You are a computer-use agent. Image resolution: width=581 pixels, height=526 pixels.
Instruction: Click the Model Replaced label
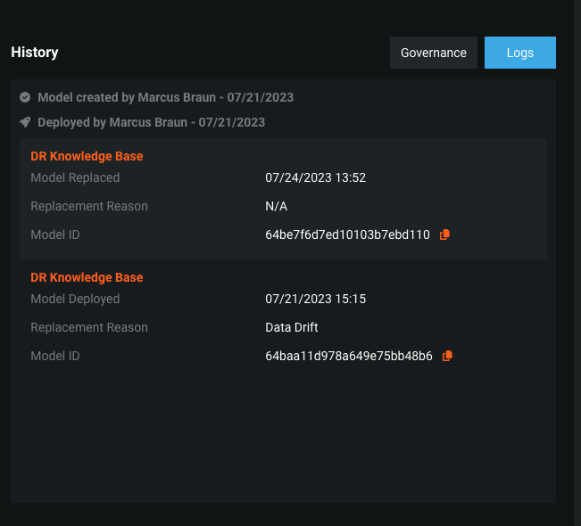[x=75, y=177]
